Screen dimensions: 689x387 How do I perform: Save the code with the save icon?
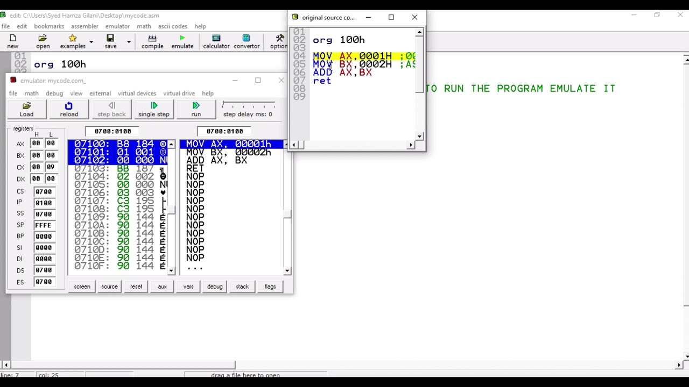tap(110, 41)
